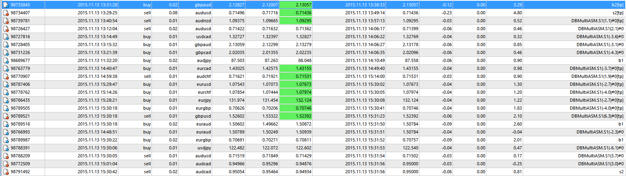Viewport: 626px width, 176px height.
Task: Click the green take-profit cell 1.09295
Action: click(295, 21)
